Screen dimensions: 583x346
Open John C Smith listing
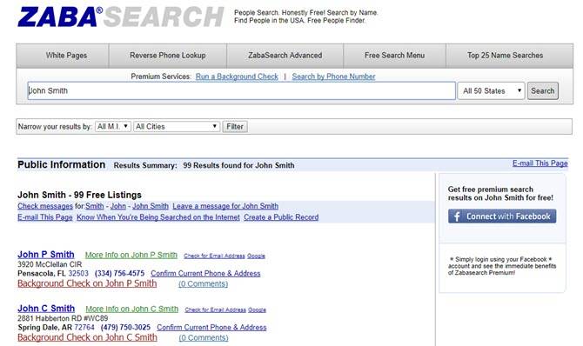point(46,309)
